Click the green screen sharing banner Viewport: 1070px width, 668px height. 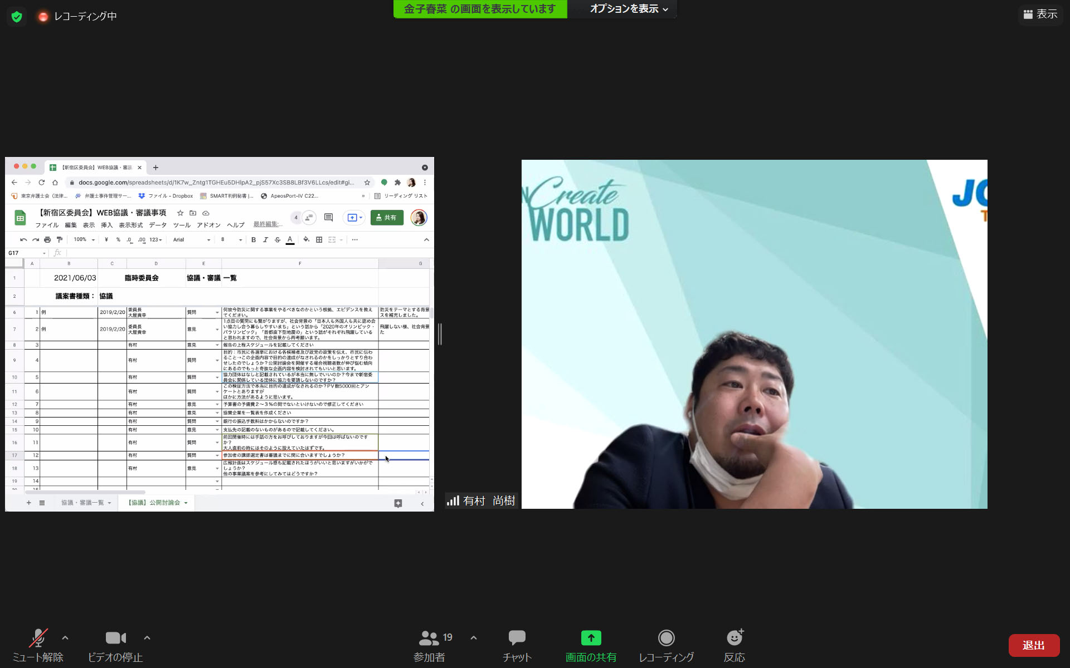[479, 9]
